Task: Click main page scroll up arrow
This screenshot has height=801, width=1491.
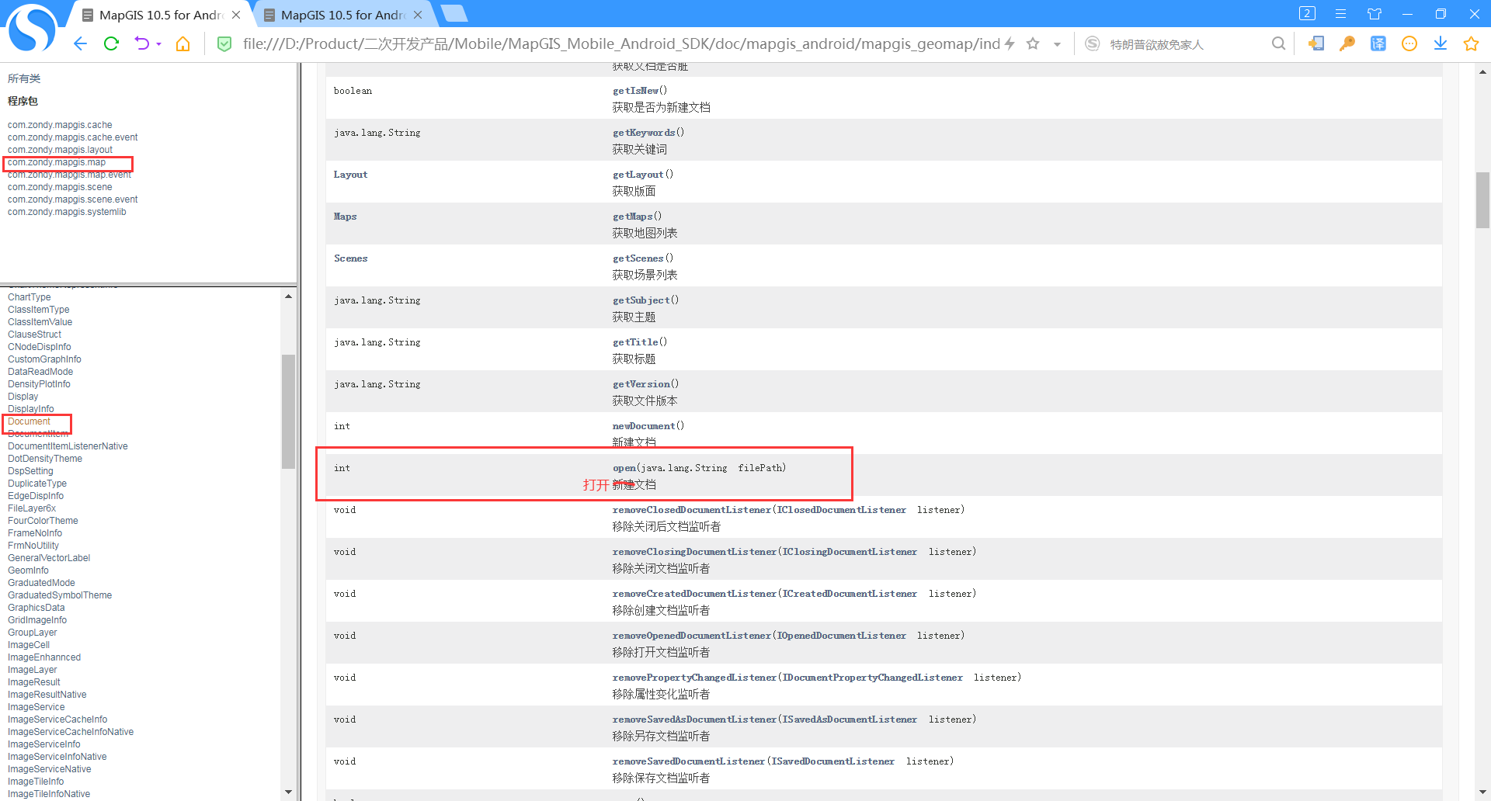Action: click(x=1482, y=71)
